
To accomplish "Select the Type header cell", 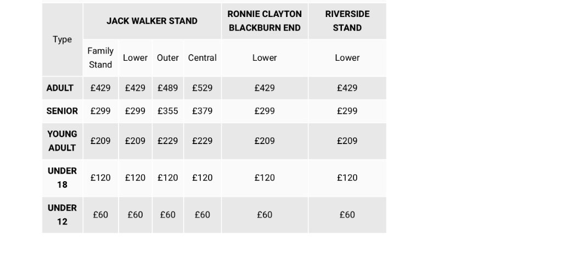I will coord(63,39).
